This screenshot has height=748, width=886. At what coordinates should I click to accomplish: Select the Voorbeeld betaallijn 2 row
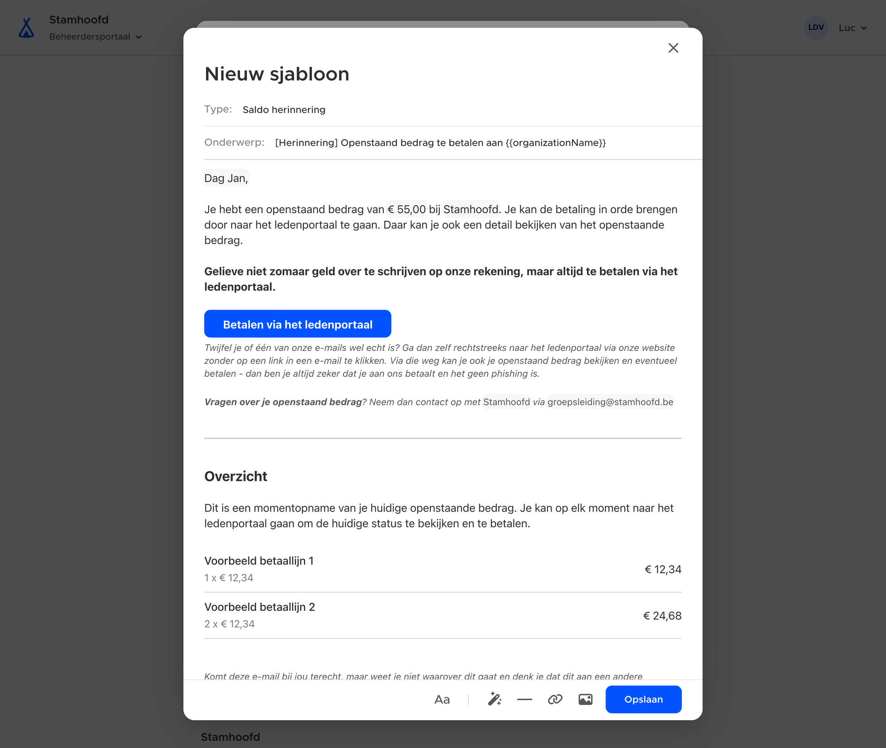[x=443, y=616]
